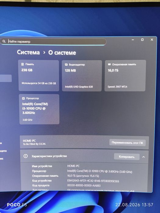Open the 'Память' storage card
Image resolution: width=160 pixels, height=213 pixels.
(x=39, y=76)
